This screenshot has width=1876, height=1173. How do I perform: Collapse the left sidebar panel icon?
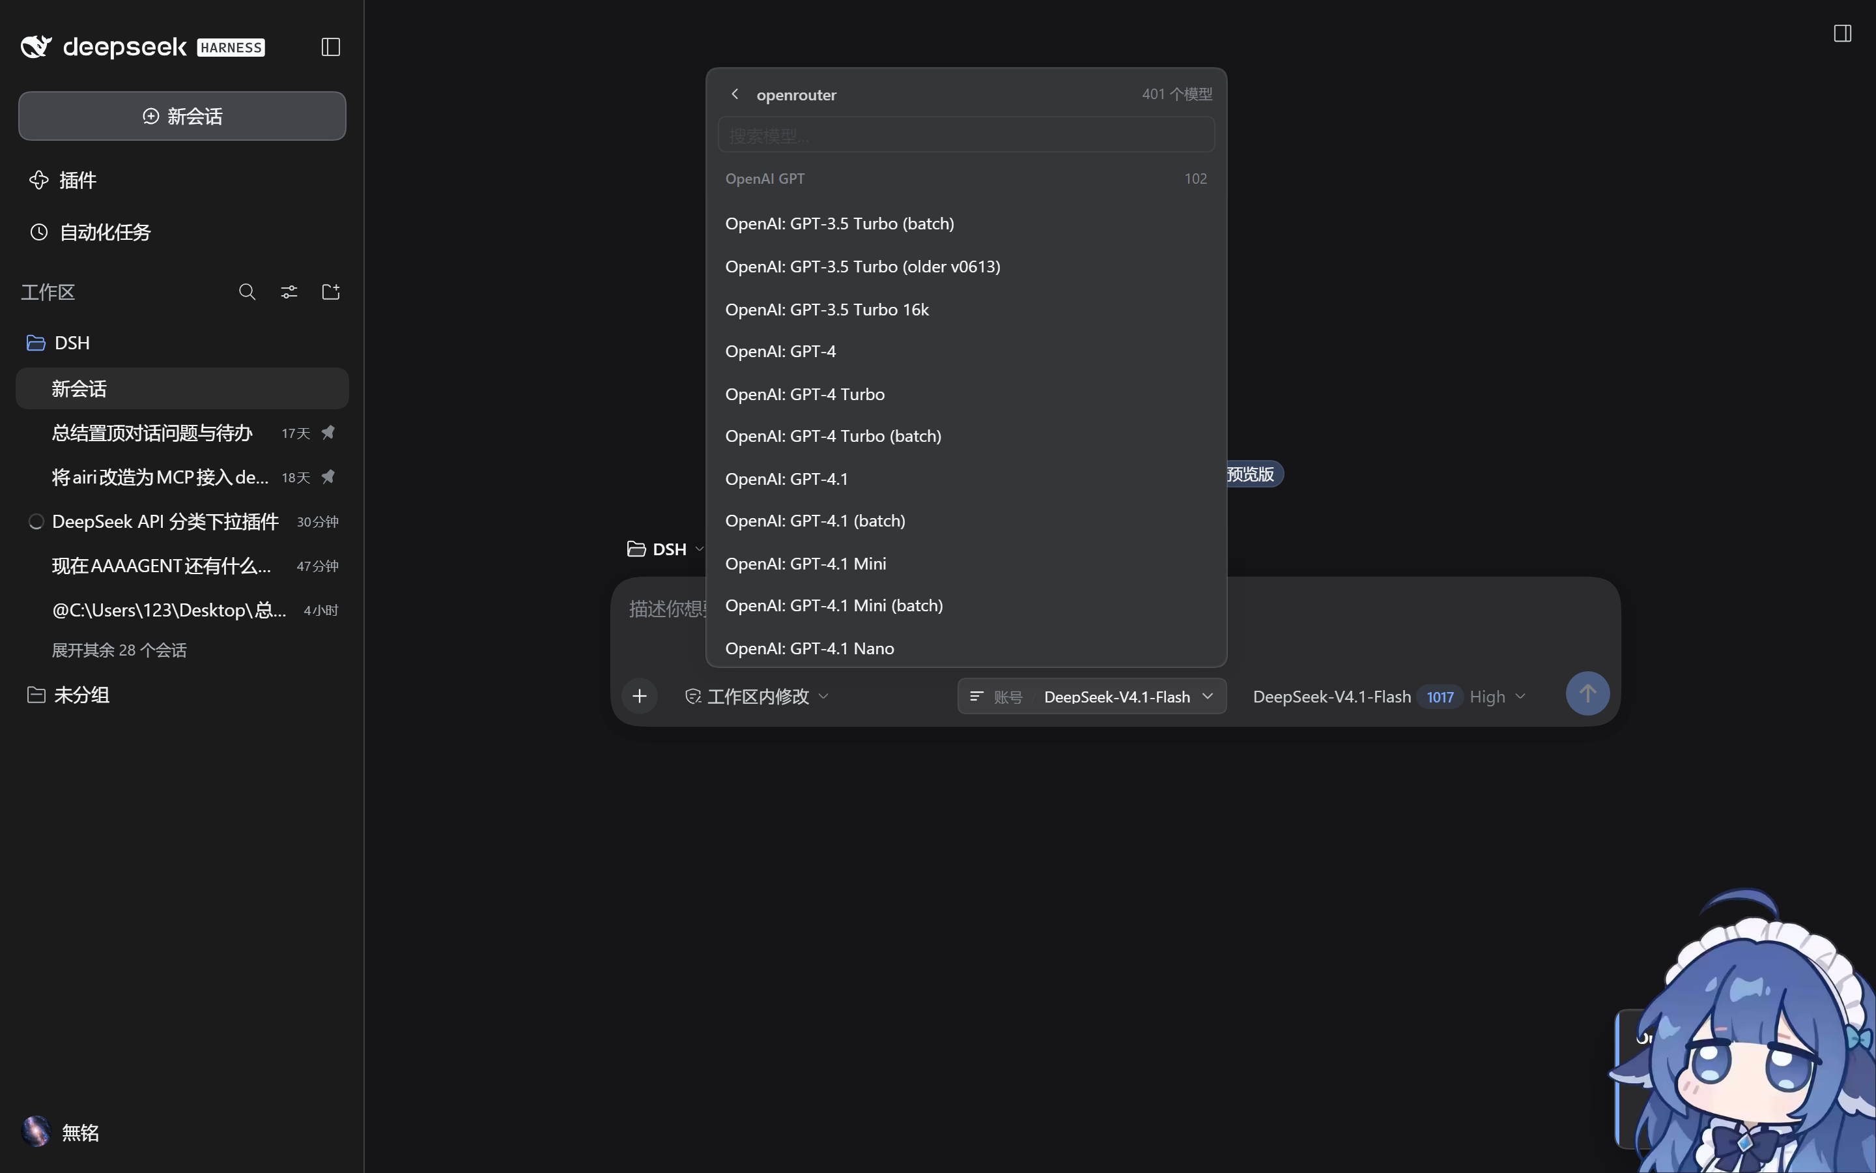331,46
